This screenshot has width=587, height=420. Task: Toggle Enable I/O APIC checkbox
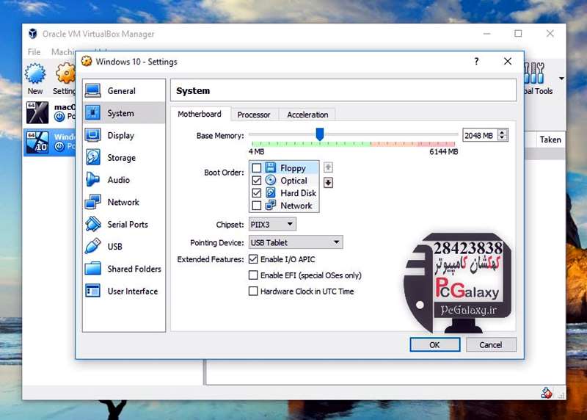[254, 259]
